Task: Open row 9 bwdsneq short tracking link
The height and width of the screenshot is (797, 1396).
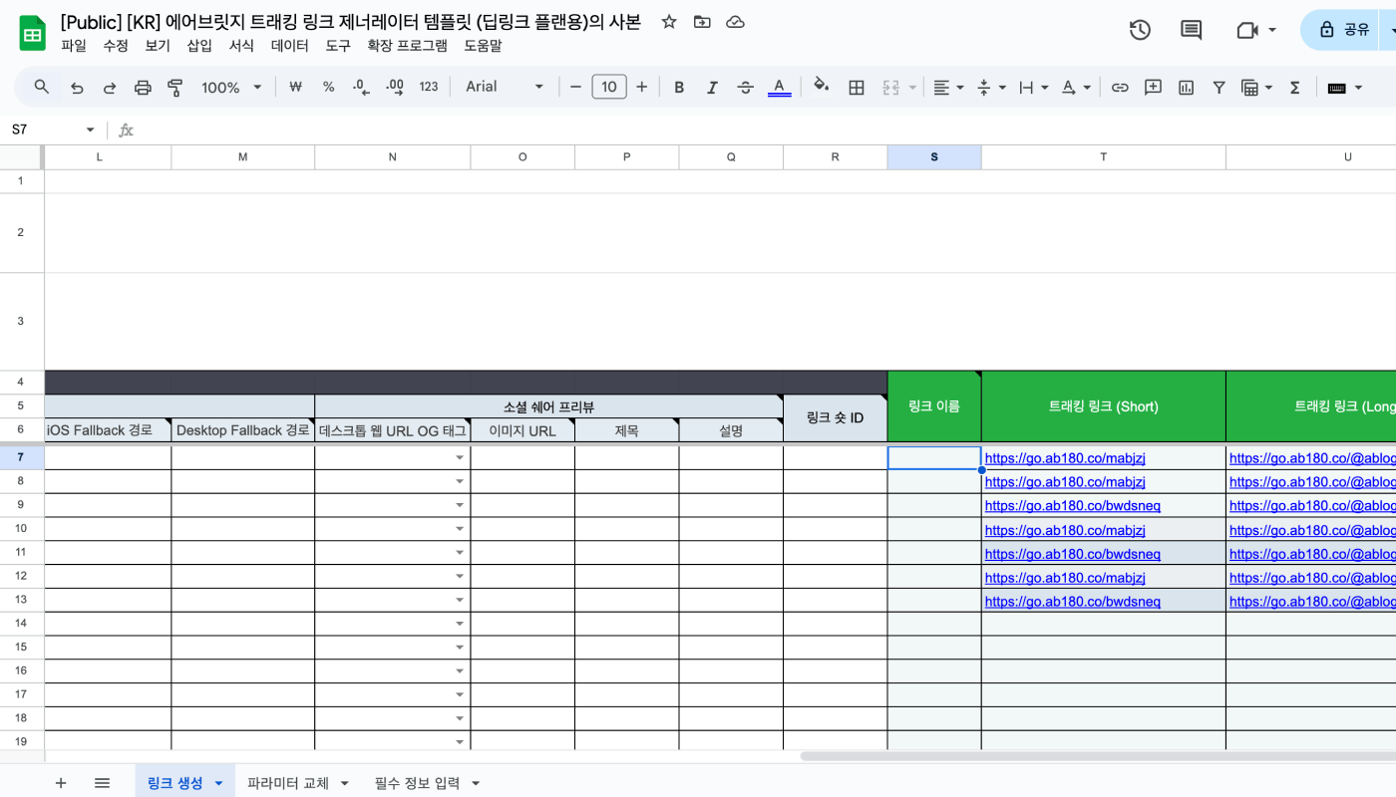Action: tap(1073, 506)
